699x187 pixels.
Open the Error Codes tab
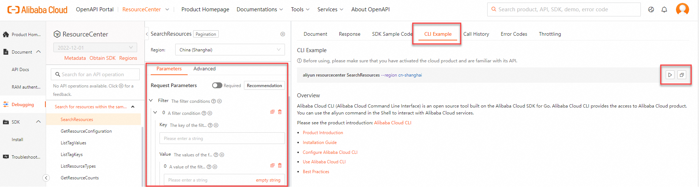514,34
